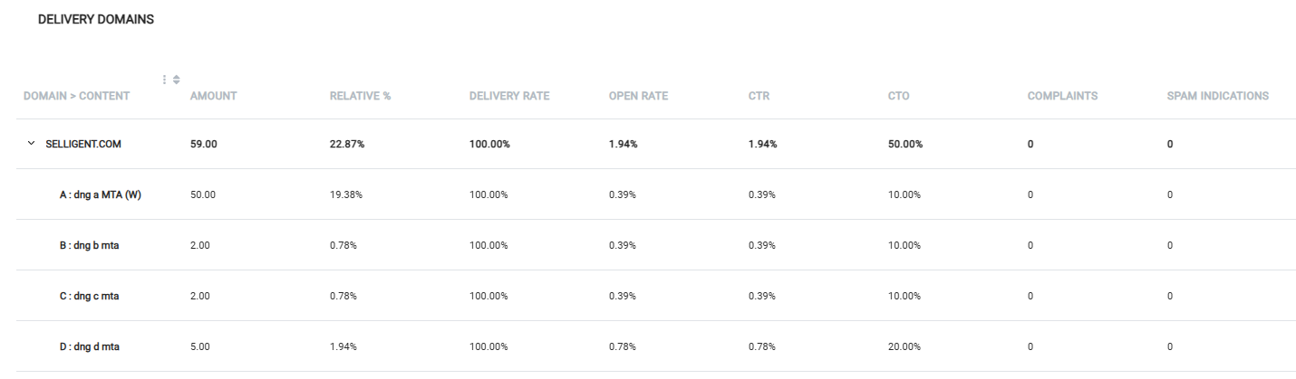The width and height of the screenshot is (1296, 379).
Task: Click the 59.00 amount for SELLIGENT.COM
Action: (x=204, y=144)
